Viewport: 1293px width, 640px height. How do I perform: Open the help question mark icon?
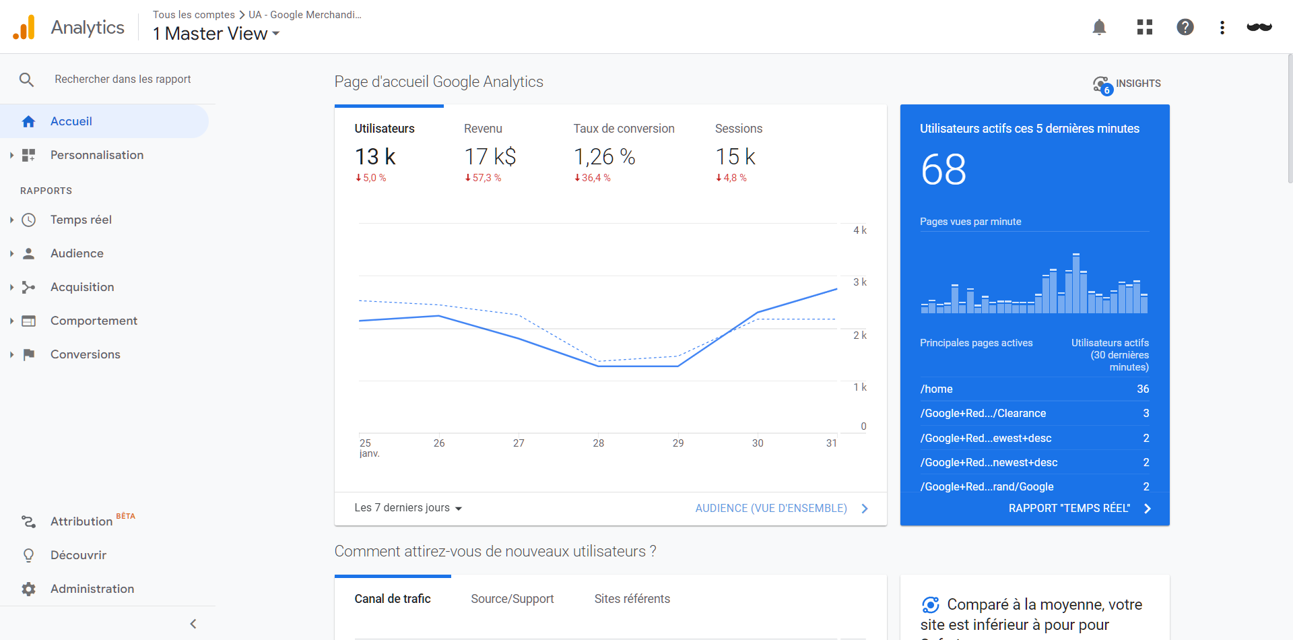click(1185, 27)
